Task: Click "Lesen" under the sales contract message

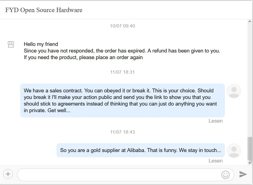Action: click(216, 121)
